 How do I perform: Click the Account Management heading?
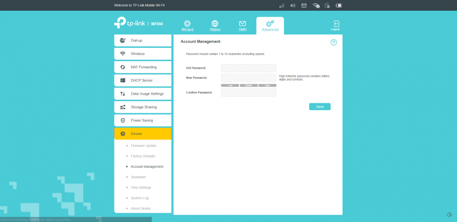(x=201, y=42)
